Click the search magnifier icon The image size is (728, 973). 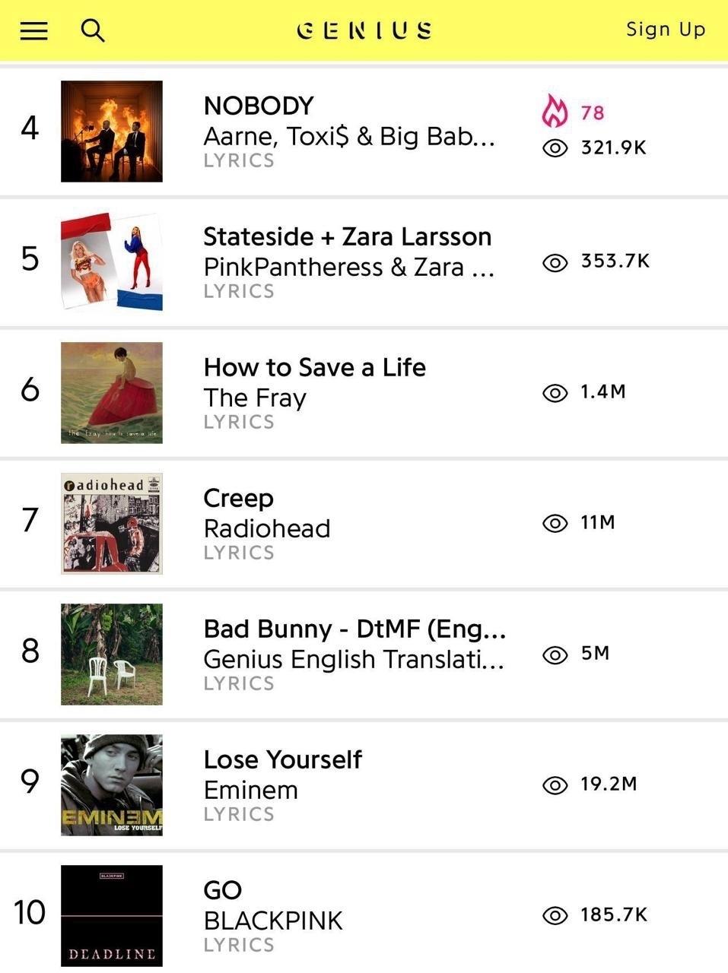pos(93,30)
